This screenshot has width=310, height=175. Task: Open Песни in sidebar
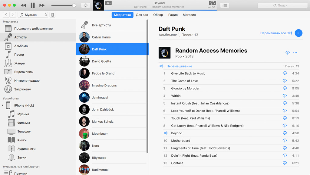pos(38,55)
